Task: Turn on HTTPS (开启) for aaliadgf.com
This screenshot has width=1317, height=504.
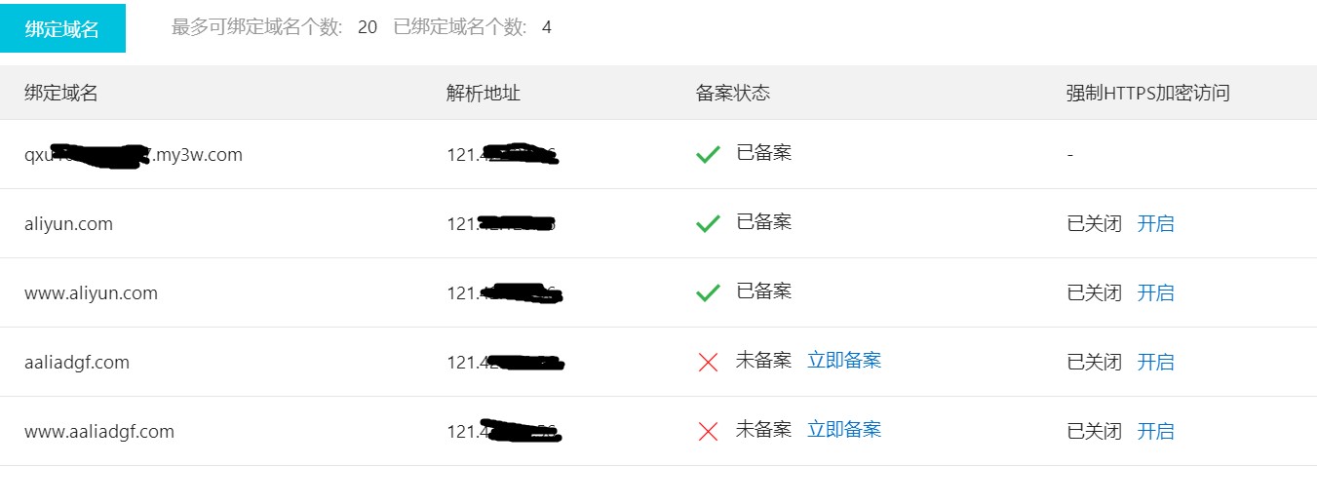Action: coord(1155,362)
